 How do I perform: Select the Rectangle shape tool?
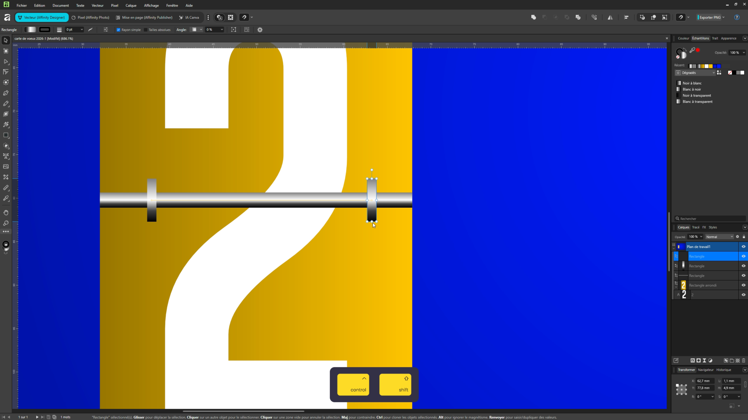click(6, 135)
